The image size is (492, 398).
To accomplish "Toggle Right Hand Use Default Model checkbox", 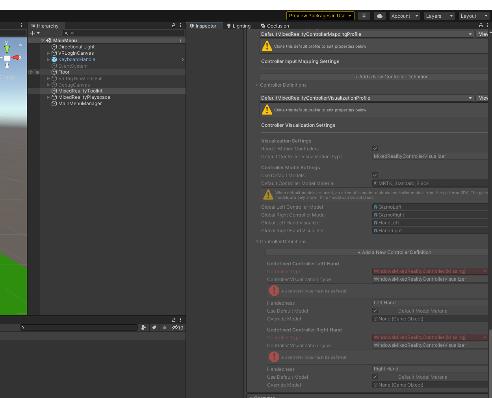I will point(375,377).
